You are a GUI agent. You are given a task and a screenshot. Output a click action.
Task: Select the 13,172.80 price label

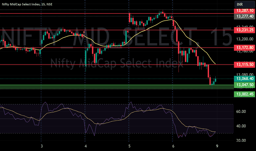(x=244, y=48)
